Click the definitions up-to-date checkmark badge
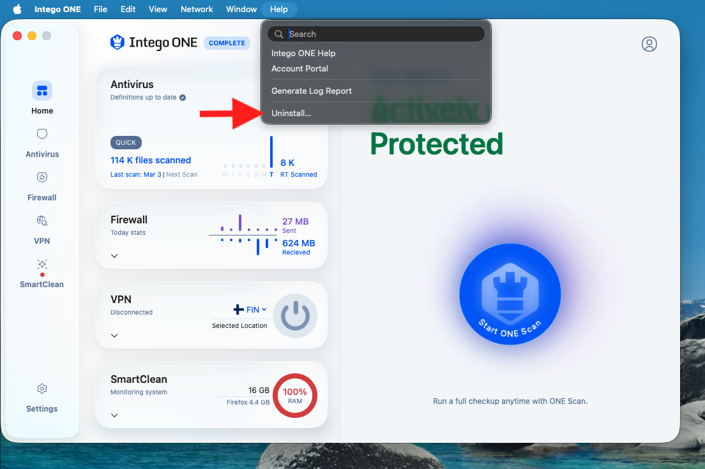Viewport: 705px width, 469px height. click(183, 98)
